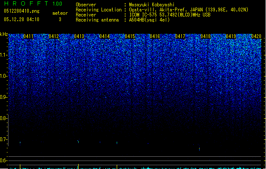Image resolution: width=266 pixels, height=169 pixels.
Task: Click observer name Masayuki Kobayashi
Action: pyautogui.click(x=152, y=5)
